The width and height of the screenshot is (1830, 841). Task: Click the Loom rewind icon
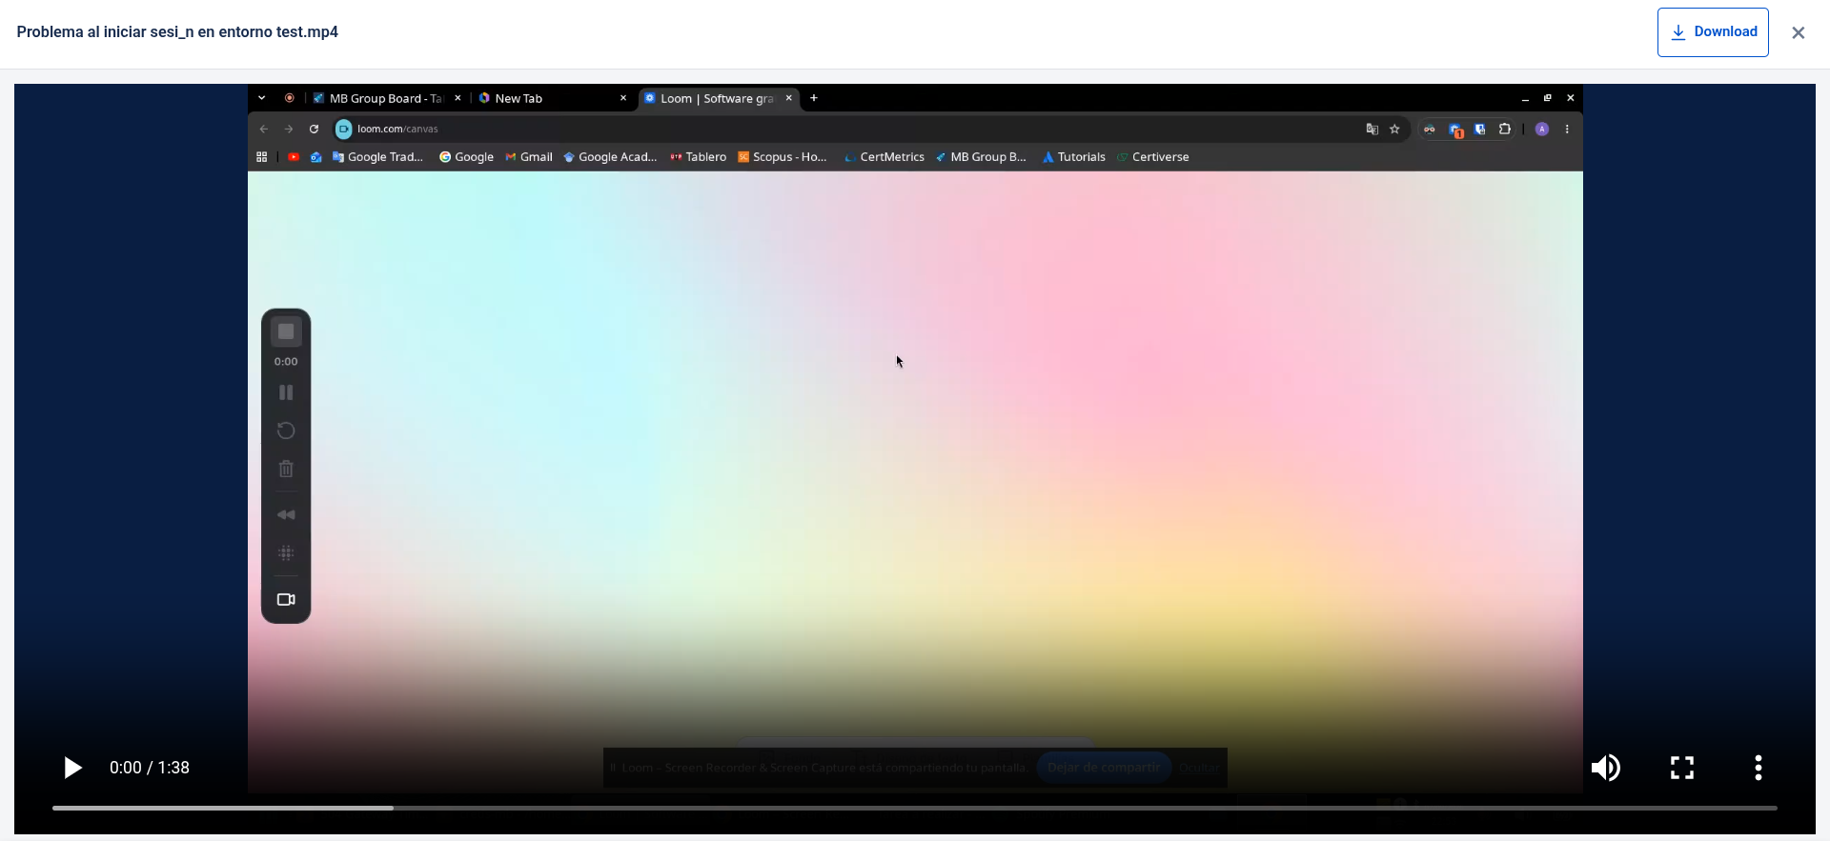286,514
